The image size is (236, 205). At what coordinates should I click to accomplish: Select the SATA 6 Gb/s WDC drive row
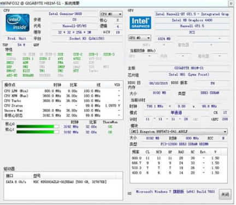(x=63, y=182)
